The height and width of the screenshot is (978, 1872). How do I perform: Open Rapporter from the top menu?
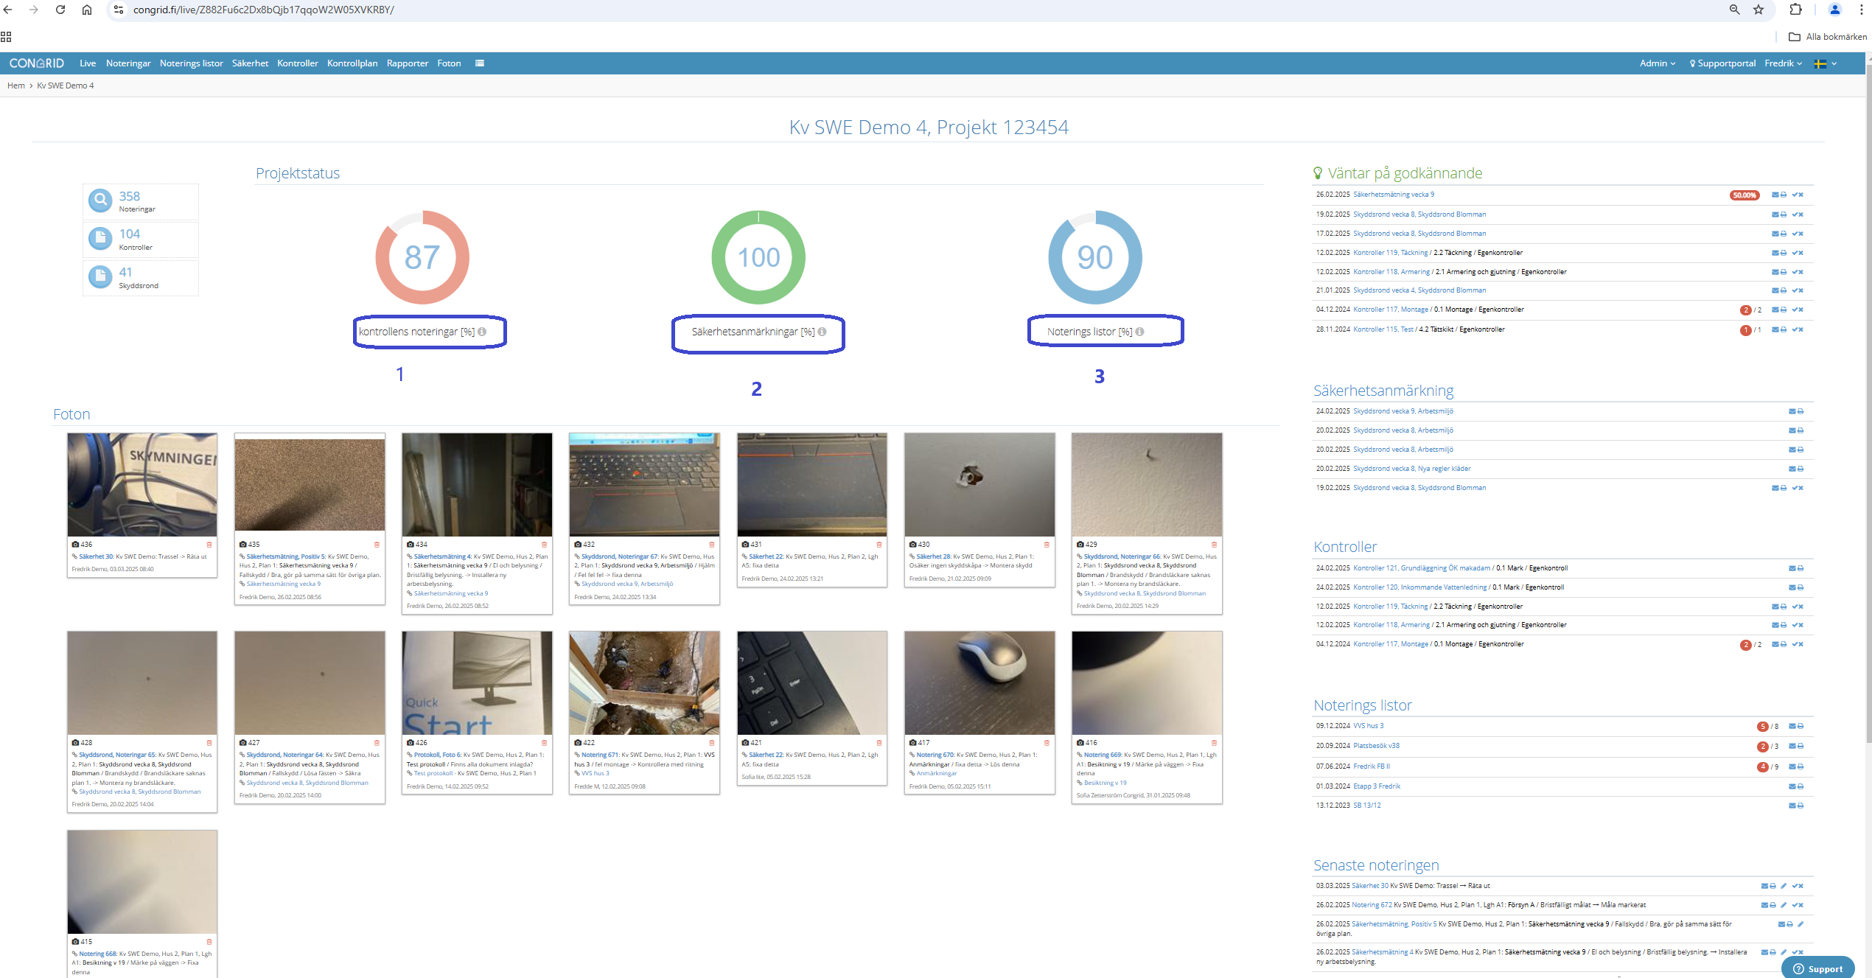(x=408, y=63)
